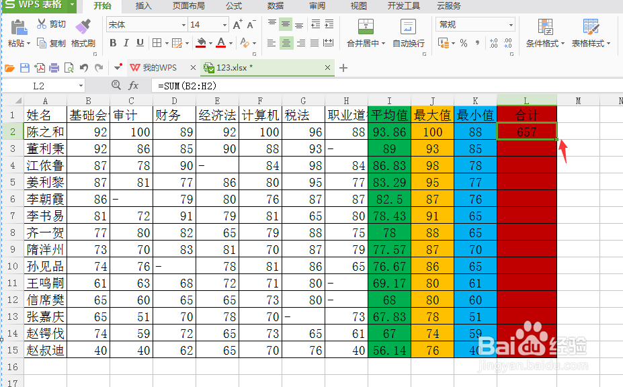623x387 pixels.
Task: Click the Paste (粘贴) clipboard icon
Action: [x=18, y=28]
